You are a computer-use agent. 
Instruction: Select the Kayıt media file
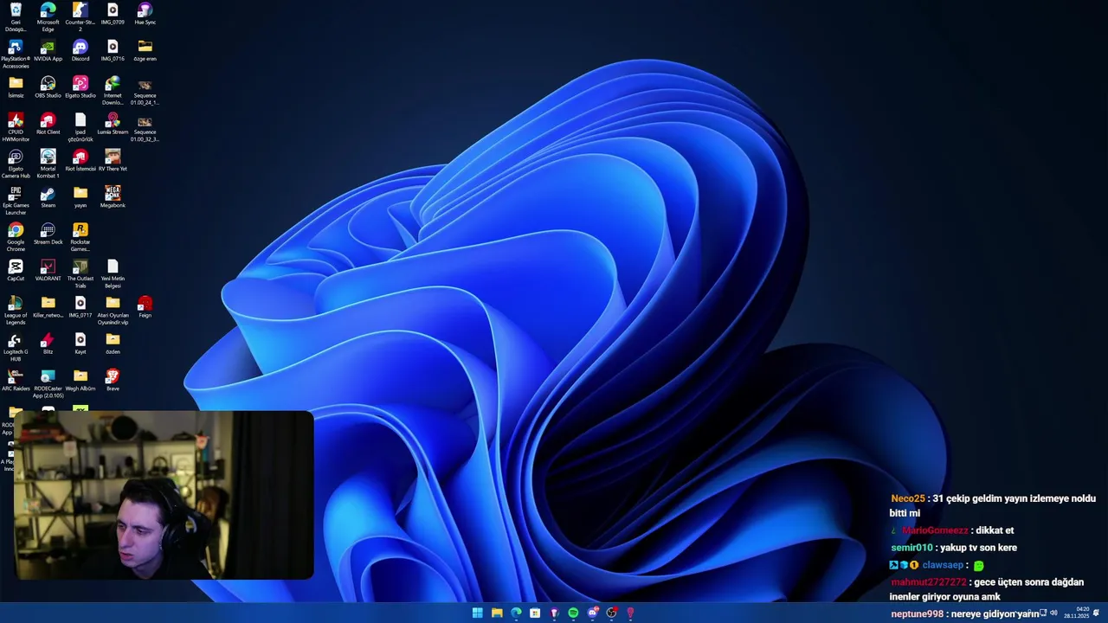click(81, 344)
